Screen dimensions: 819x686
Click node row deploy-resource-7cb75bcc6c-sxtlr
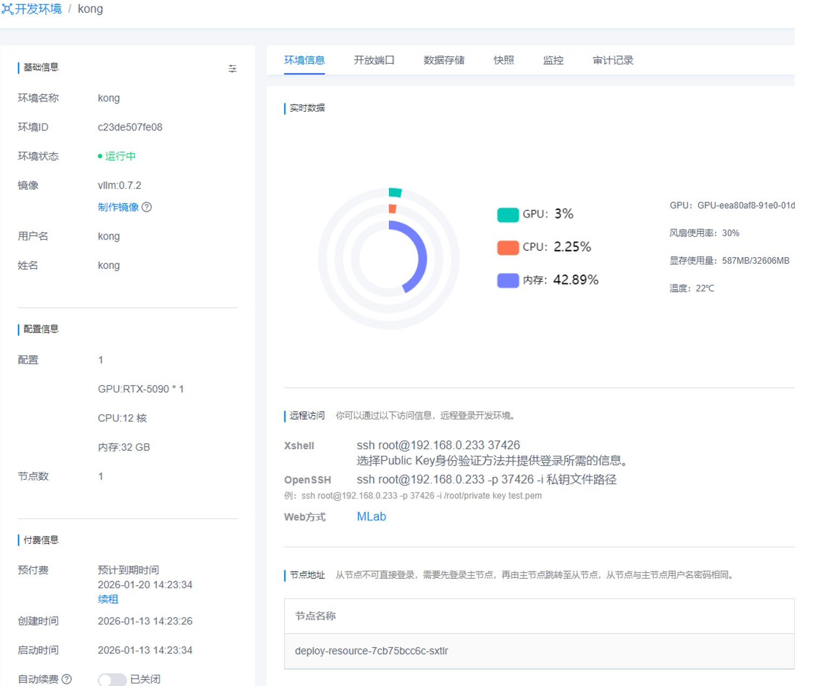click(x=539, y=651)
